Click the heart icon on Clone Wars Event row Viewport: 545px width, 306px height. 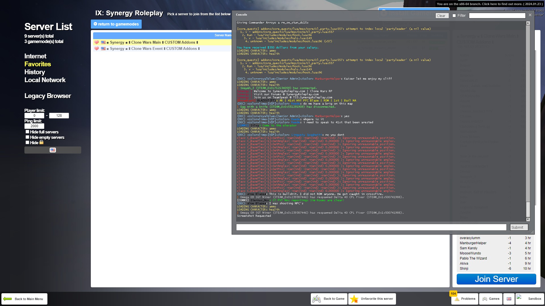coord(97,49)
